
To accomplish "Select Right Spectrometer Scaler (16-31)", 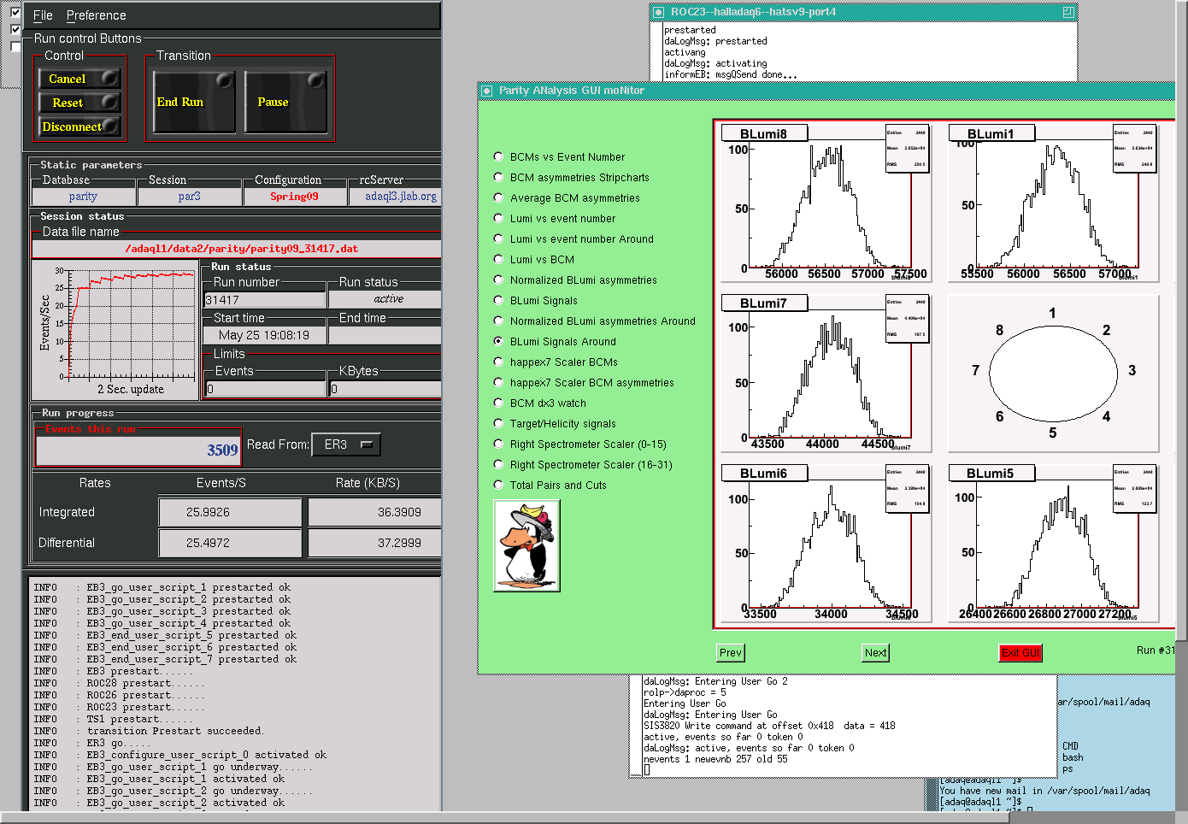I will (498, 464).
